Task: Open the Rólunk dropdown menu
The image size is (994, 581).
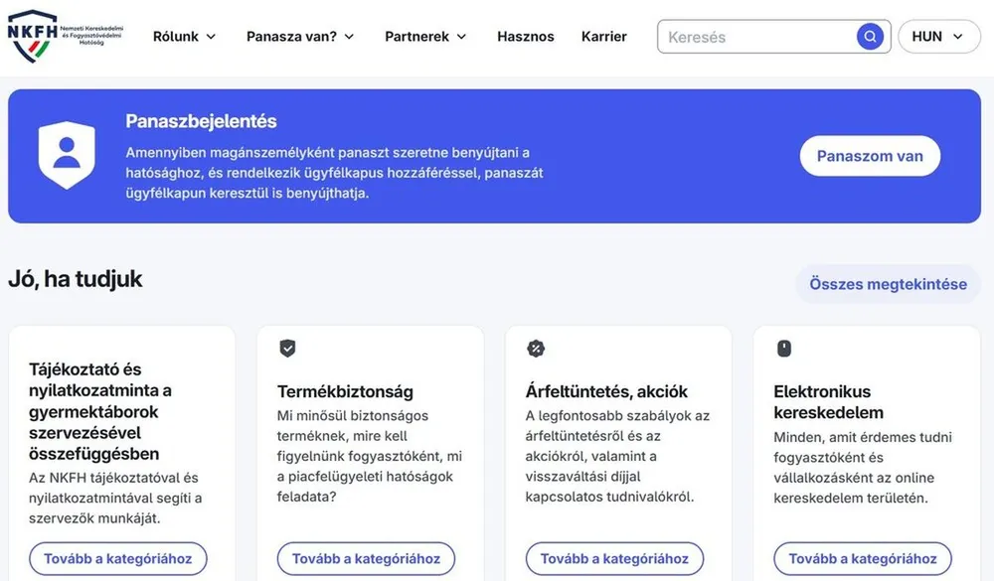Action: click(184, 36)
